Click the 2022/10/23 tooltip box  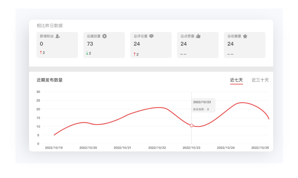(203, 105)
